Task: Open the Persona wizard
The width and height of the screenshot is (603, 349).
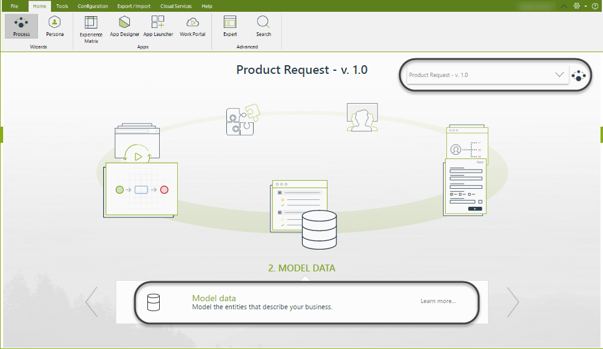Action: (x=55, y=26)
